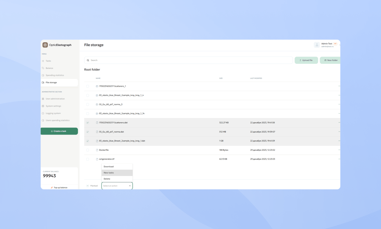The height and width of the screenshot is (229, 381).
Task: Choose Download from the action menu
Action: click(x=117, y=167)
